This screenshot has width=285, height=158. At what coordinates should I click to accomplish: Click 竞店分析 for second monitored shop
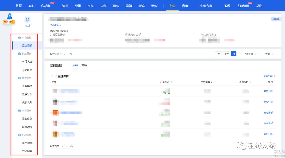(x=268, y=102)
